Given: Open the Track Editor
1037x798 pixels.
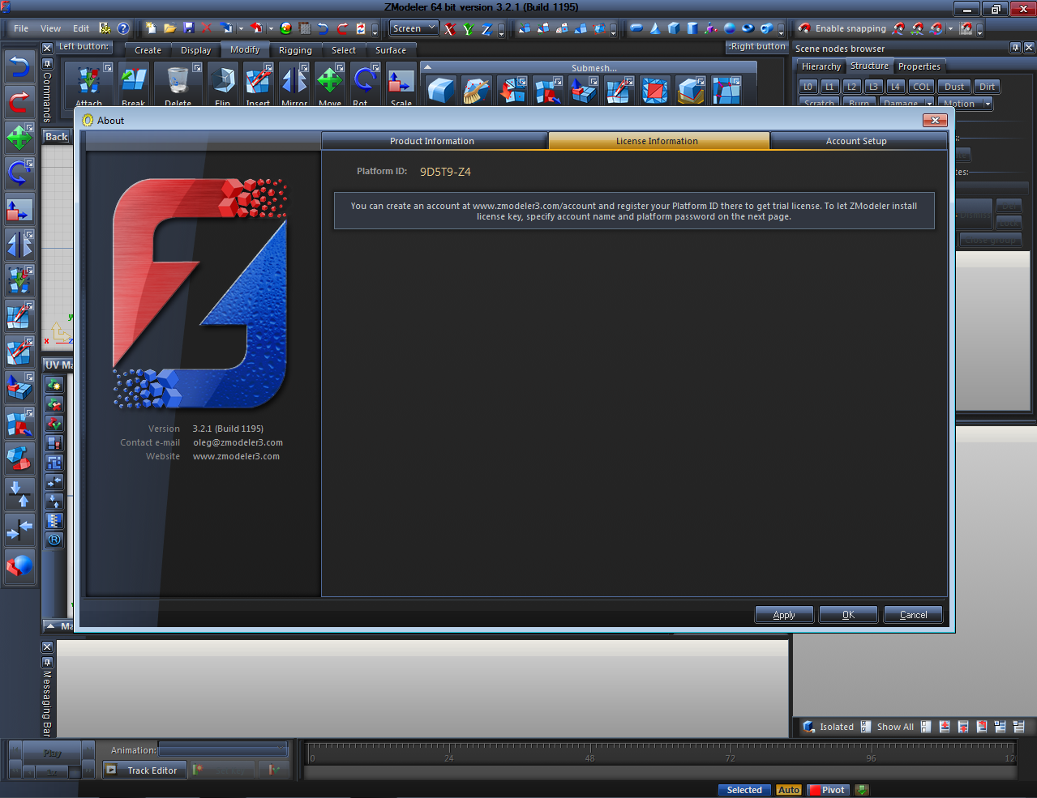Looking at the screenshot, I should tap(144, 770).
